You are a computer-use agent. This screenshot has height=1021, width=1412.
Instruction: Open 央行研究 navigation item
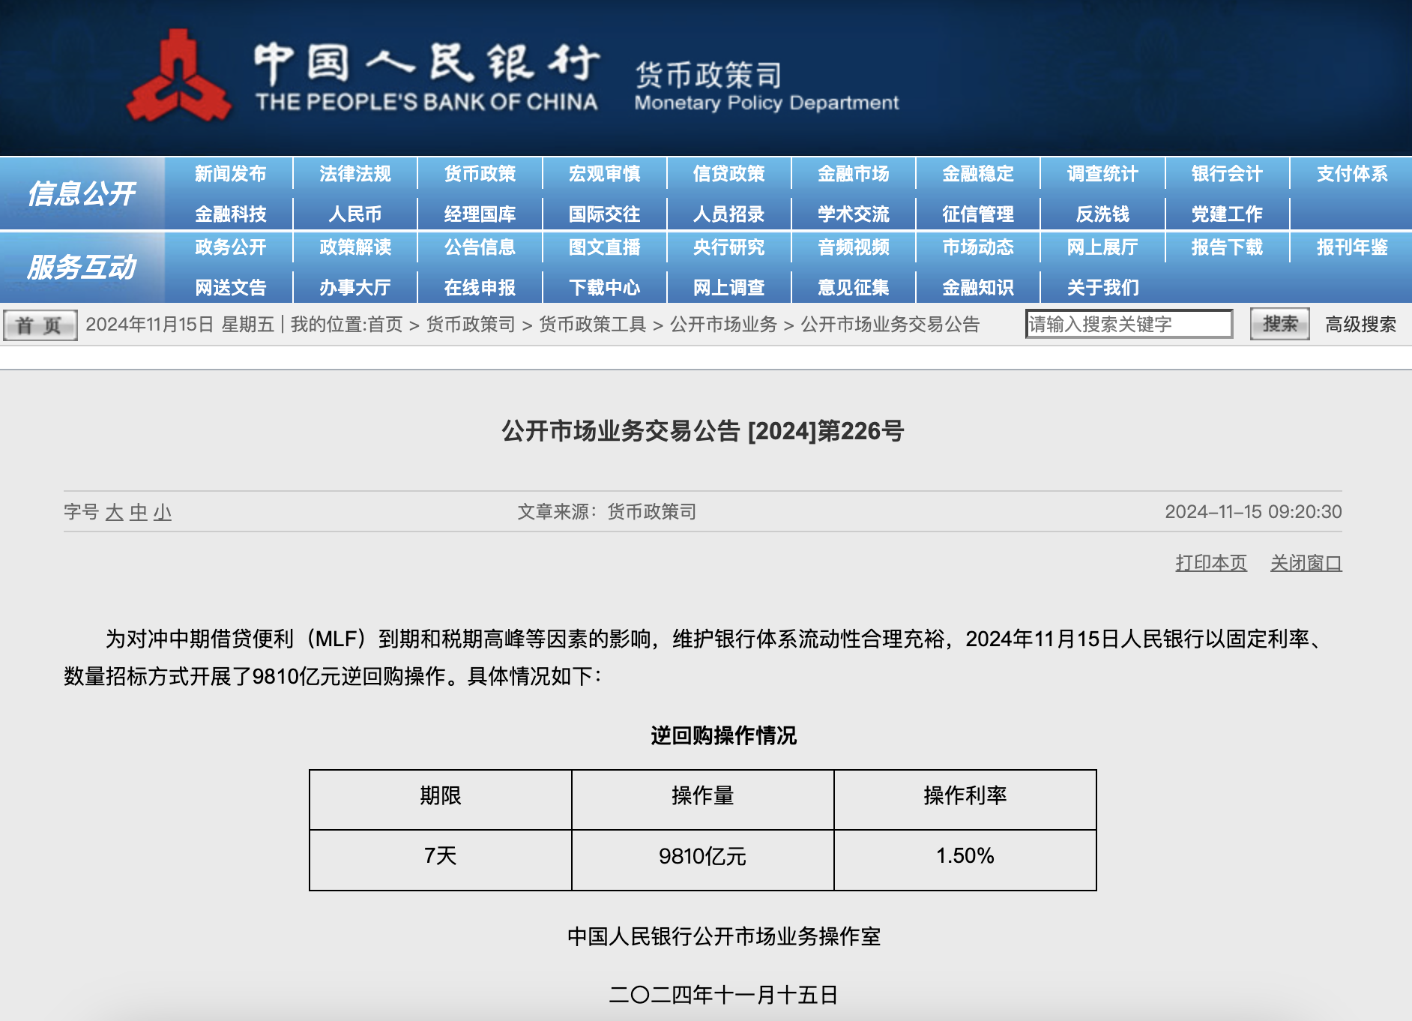(728, 247)
